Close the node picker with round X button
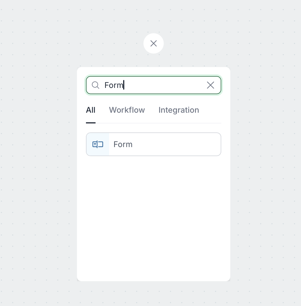The width and height of the screenshot is (301, 306). [154, 43]
